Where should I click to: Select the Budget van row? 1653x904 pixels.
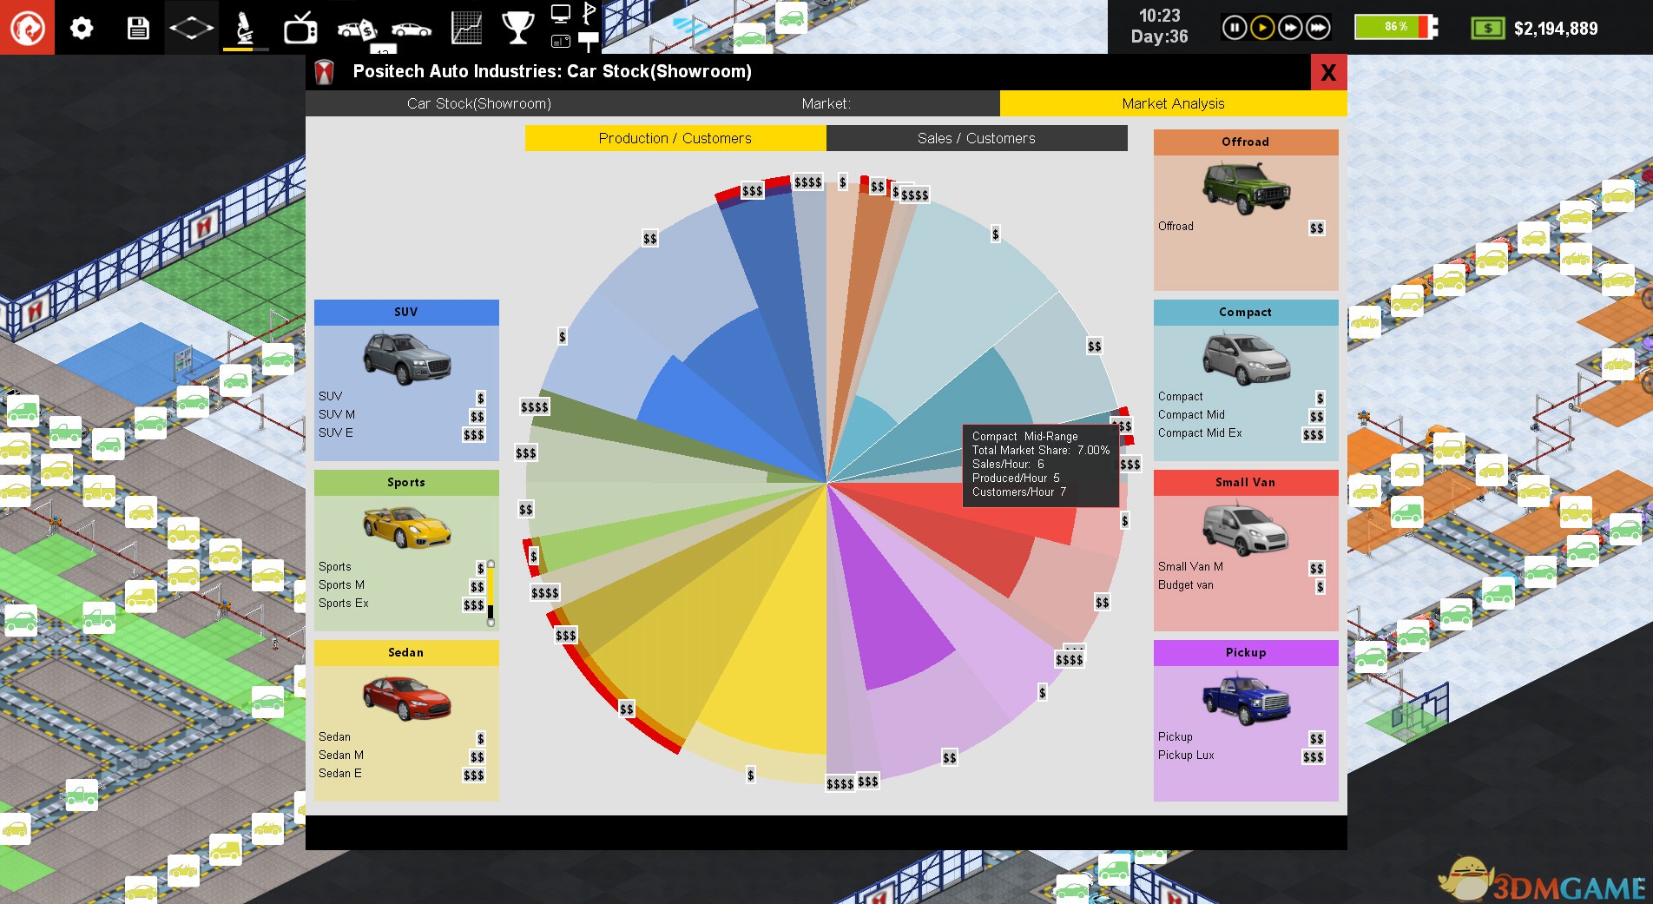point(1241,585)
